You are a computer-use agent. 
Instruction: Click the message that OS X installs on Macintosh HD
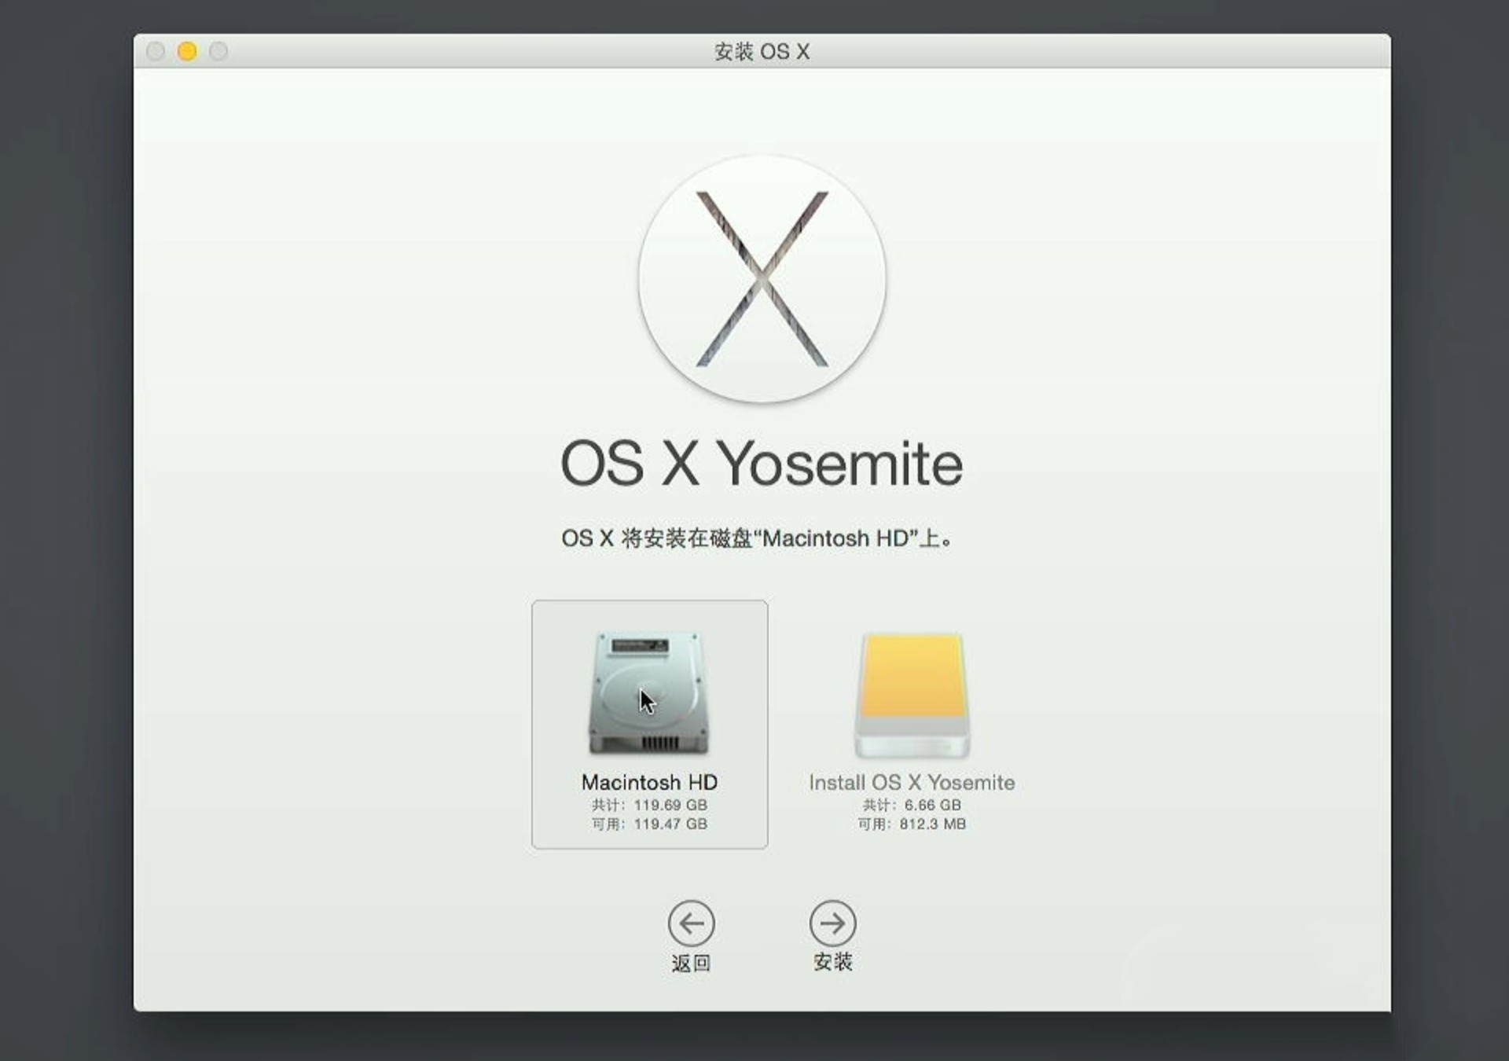[x=757, y=539]
